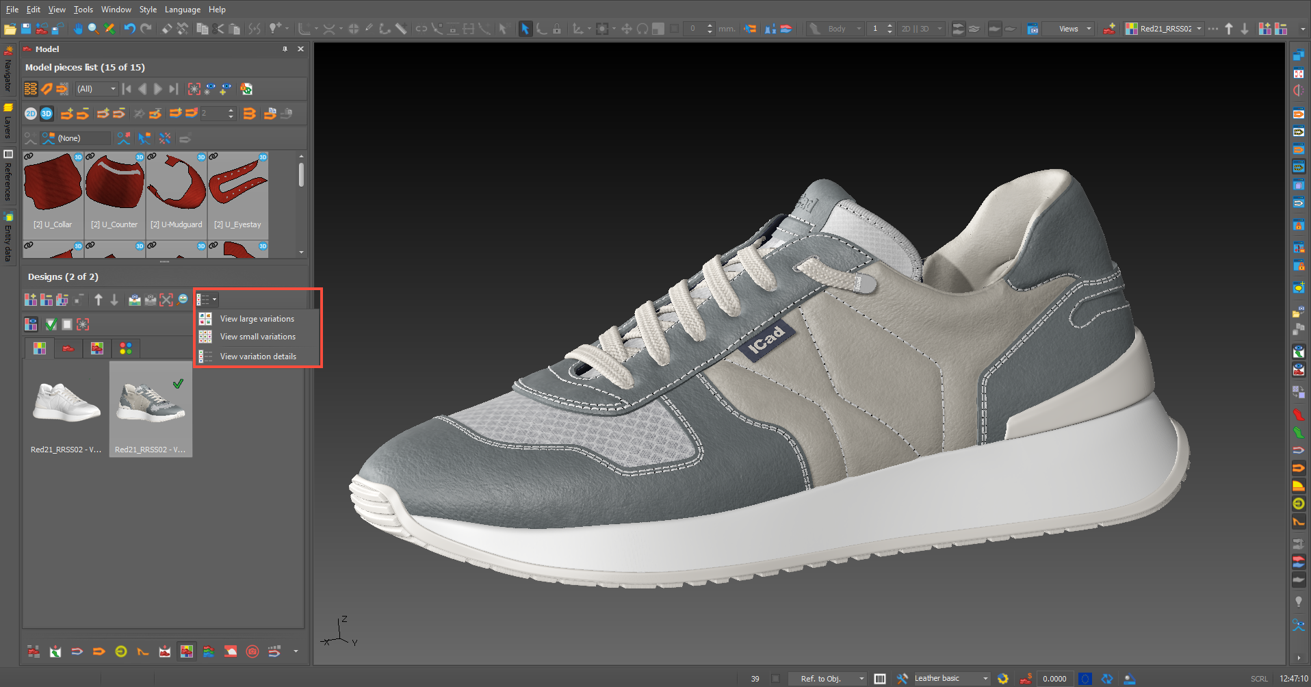Viewport: 1311px width, 687px height.
Task: Toggle the 3D pieces view button
Action: click(47, 114)
